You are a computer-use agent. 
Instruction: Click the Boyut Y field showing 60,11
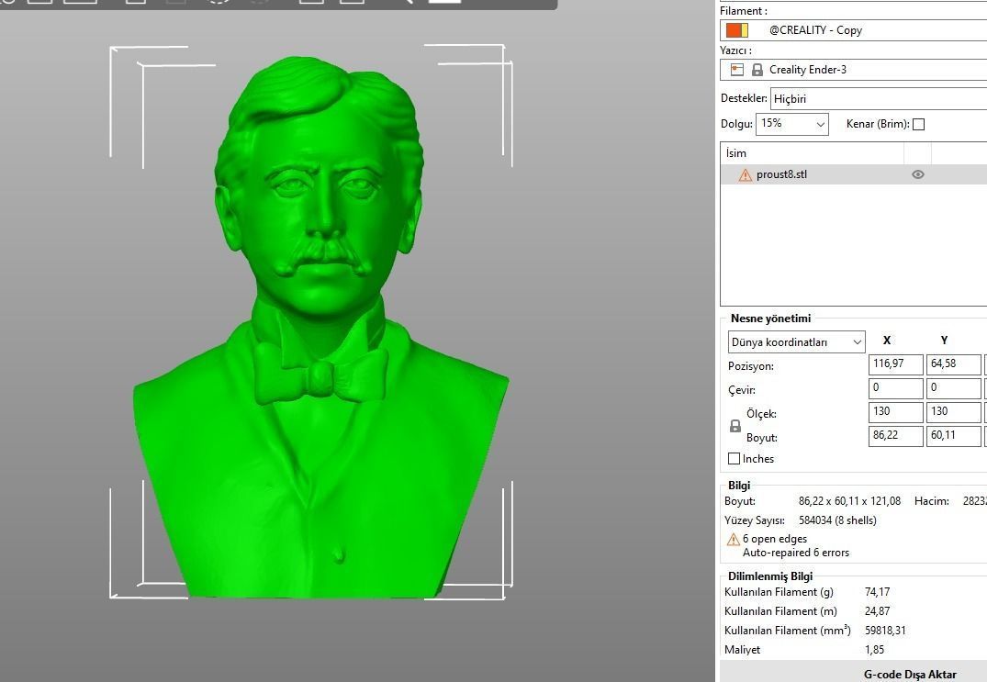pos(954,436)
